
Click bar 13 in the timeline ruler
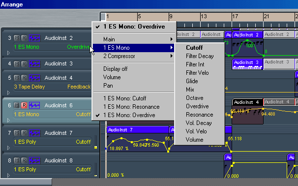[204, 17]
